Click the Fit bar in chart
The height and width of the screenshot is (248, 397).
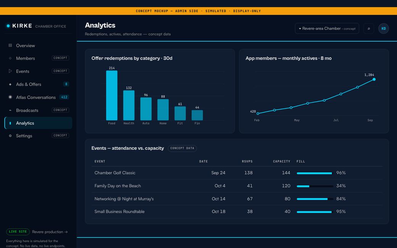tap(180, 113)
